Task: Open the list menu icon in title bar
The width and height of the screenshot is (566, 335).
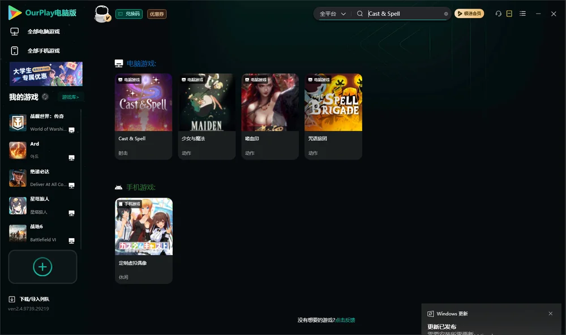Action: coord(522,14)
